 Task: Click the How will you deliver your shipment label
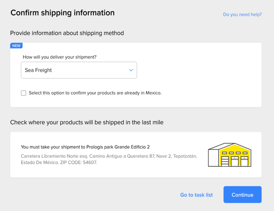59,57
